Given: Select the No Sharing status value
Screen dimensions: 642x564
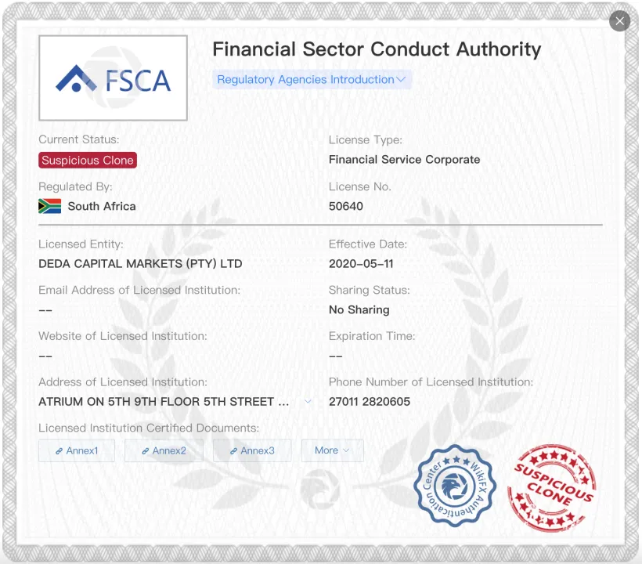Looking at the screenshot, I should (x=359, y=309).
